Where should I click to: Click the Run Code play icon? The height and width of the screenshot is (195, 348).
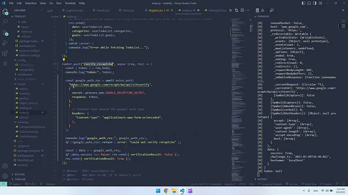click(x=231, y=10)
